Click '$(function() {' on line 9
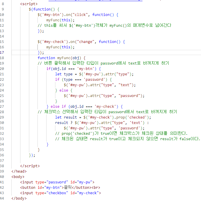 [44, 9]
